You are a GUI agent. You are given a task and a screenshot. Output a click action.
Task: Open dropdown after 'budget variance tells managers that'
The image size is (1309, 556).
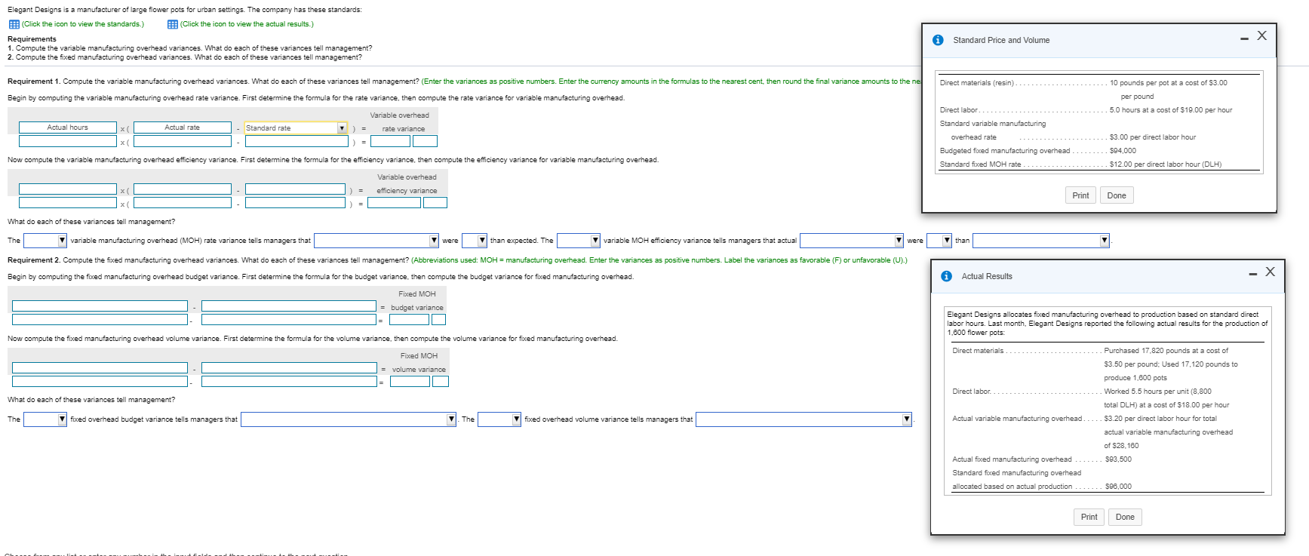click(x=349, y=419)
